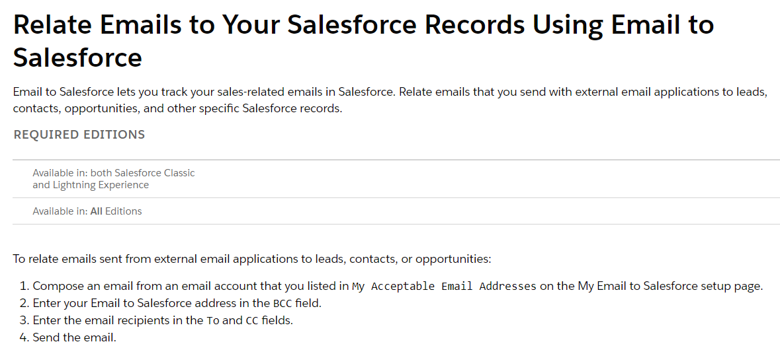Viewport: 780px width, 348px height.
Task: Click the "Available in: All Editions" row
Action: click(x=87, y=211)
